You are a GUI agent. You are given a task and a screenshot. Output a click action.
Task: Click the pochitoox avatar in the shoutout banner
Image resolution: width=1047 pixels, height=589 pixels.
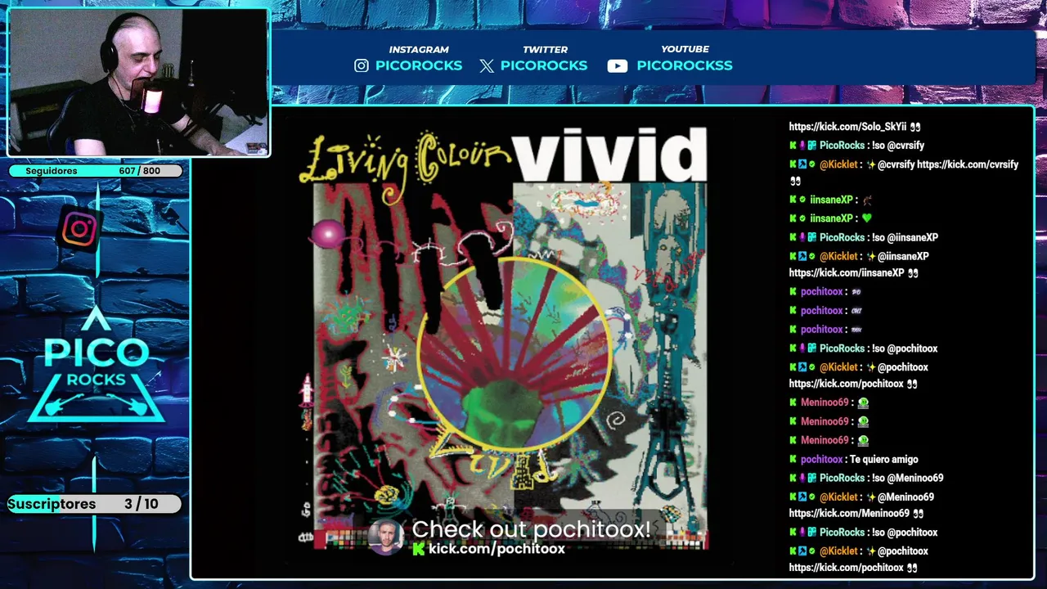[x=386, y=537]
